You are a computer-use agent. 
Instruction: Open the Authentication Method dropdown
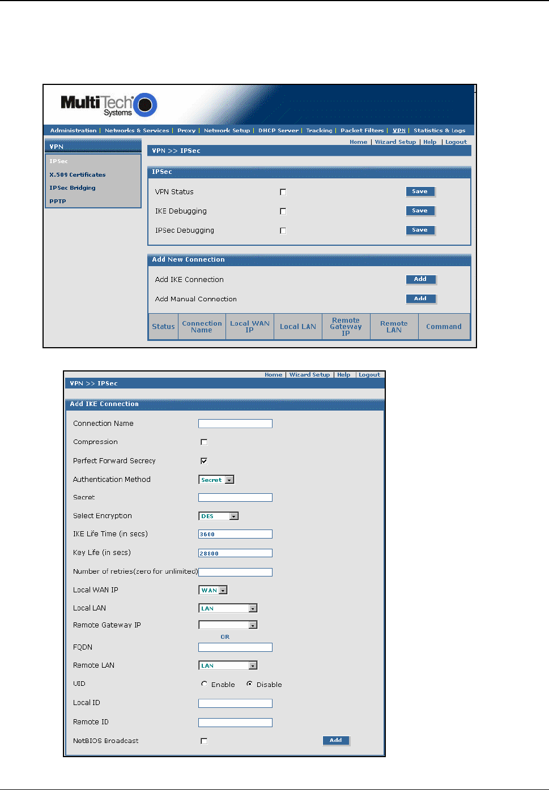(x=216, y=480)
